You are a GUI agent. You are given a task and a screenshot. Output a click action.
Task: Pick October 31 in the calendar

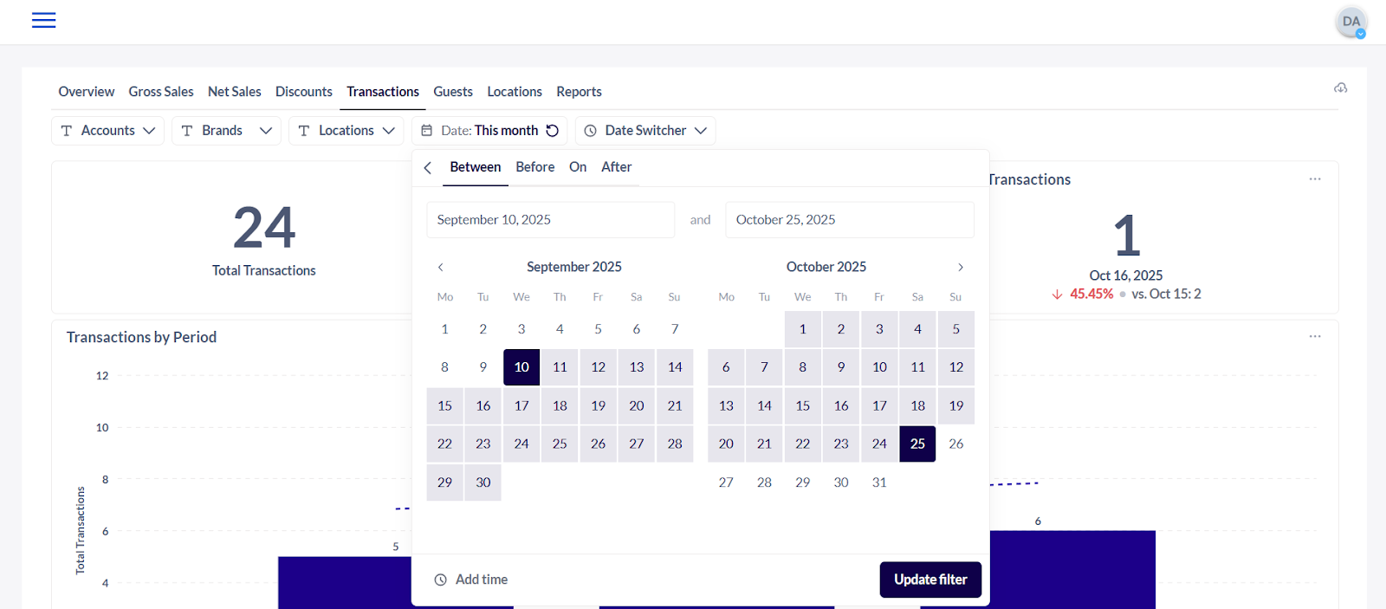[879, 483]
